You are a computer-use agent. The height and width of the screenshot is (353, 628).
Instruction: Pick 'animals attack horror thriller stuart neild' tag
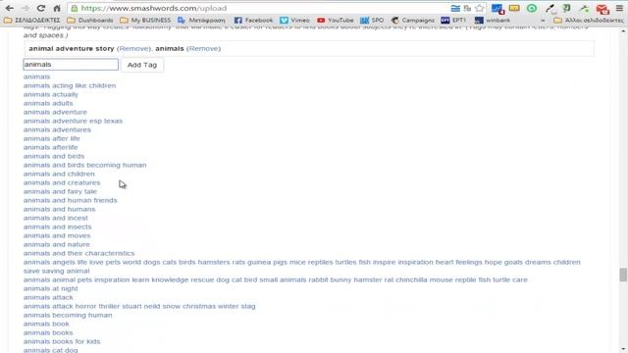tap(139, 305)
